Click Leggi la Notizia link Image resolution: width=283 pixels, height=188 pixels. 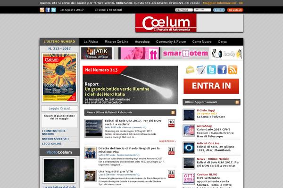pos(167,141)
